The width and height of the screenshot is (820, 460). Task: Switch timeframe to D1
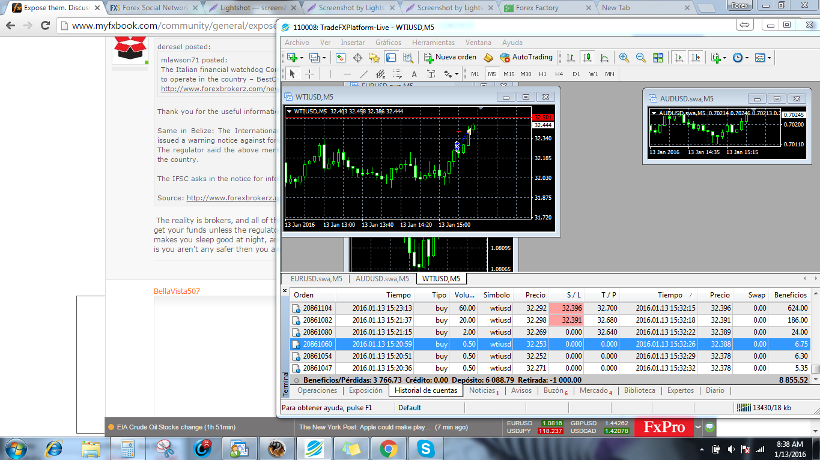576,74
